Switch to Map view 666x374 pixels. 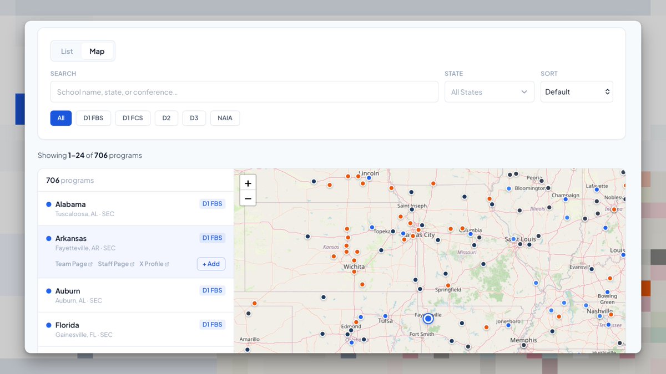click(97, 51)
